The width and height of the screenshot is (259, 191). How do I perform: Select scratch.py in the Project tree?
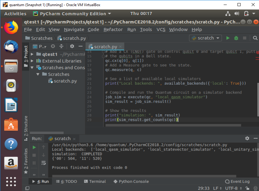[62, 81]
